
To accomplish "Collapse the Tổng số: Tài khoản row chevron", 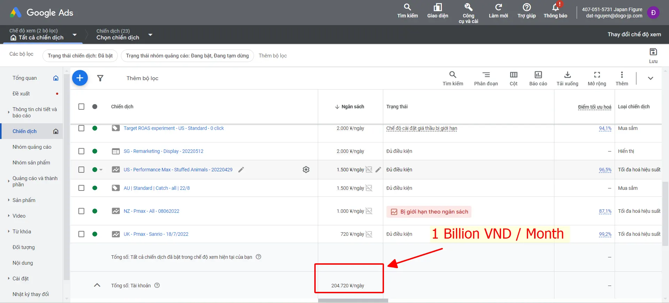I will 97,285.
